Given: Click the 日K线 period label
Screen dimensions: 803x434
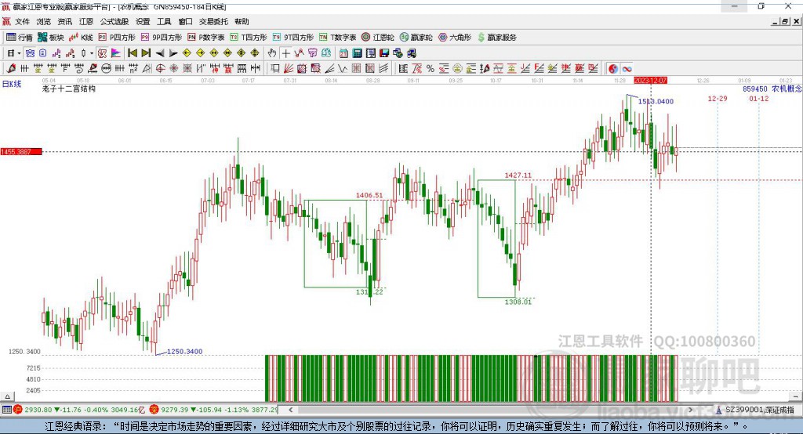Looking at the screenshot, I should coord(11,83).
